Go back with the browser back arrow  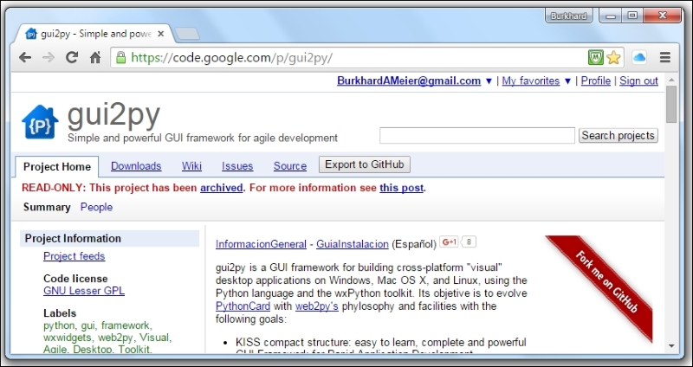(x=25, y=57)
